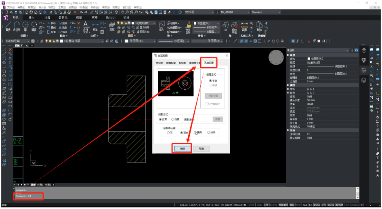Viewport: 382px width, 209px height.
Task: Select the 任意 projection mode radio button
Action: 175,119
